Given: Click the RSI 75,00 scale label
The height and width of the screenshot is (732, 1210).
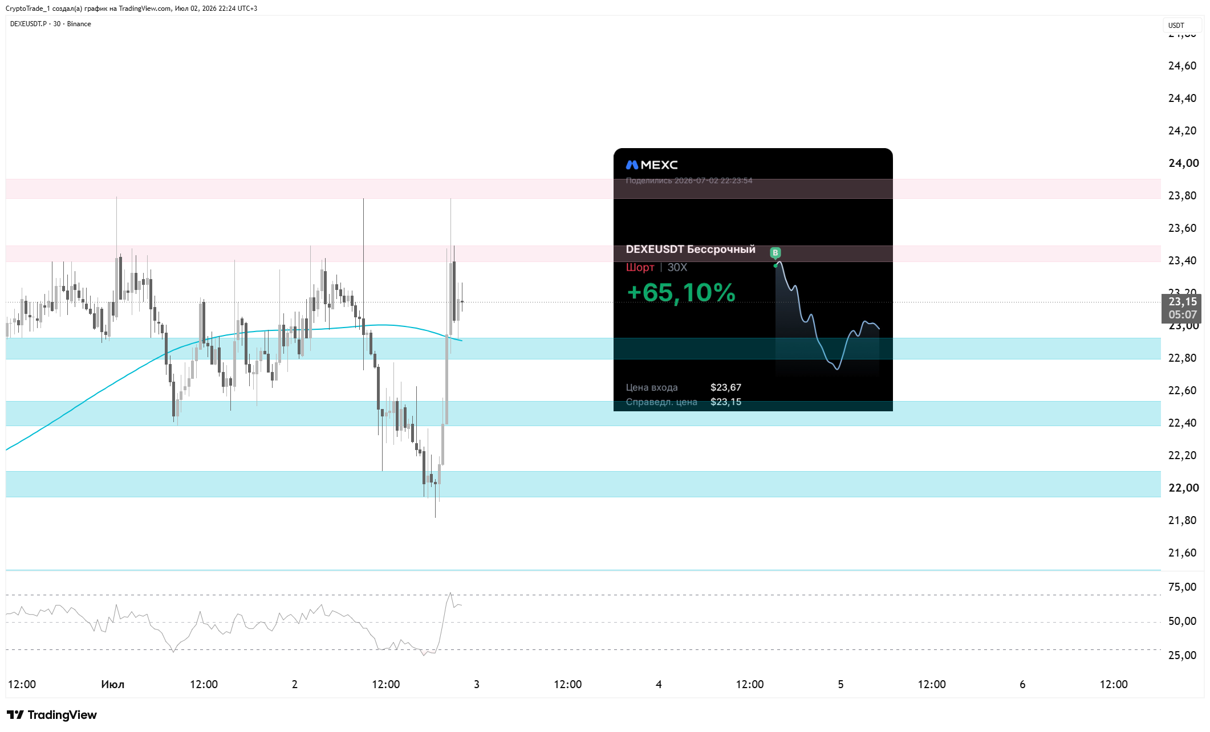Looking at the screenshot, I should click(x=1182, y=587).
